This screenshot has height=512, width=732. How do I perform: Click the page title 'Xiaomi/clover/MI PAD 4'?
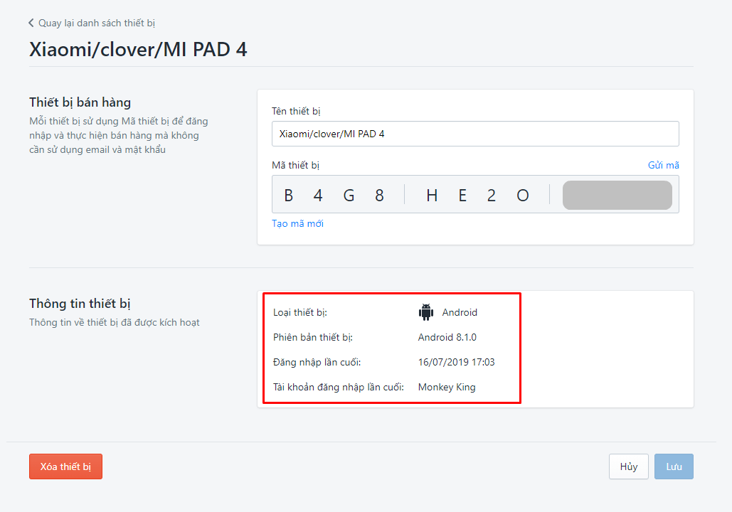click(x=138, y=50)
